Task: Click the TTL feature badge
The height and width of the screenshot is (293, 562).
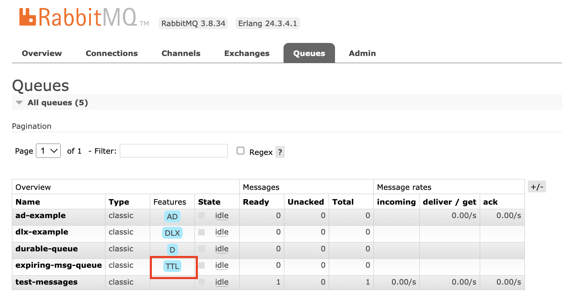Action: (172, 266)
